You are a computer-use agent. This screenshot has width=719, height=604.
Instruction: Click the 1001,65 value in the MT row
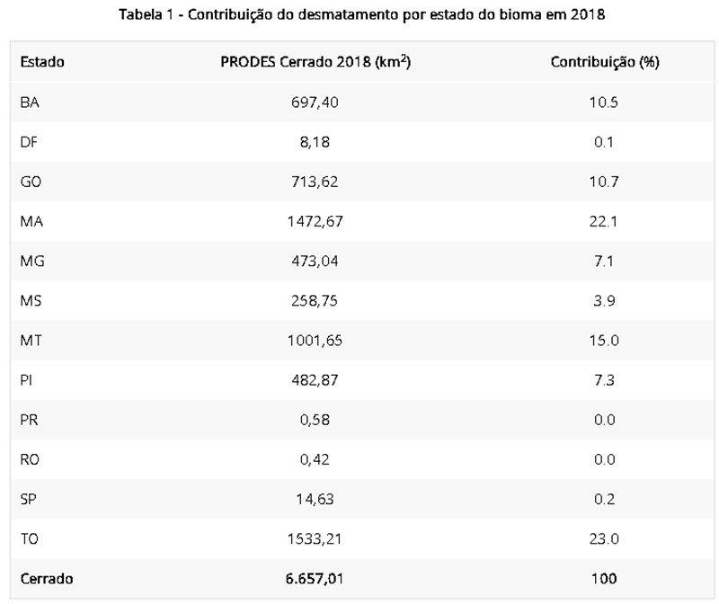tap(315, 341)
